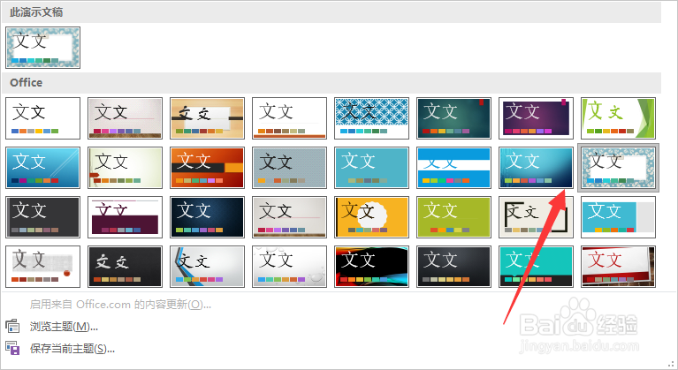Apply grey watercolor smudge theme with red dot
The image size is (678, 370).
[42, 267]
